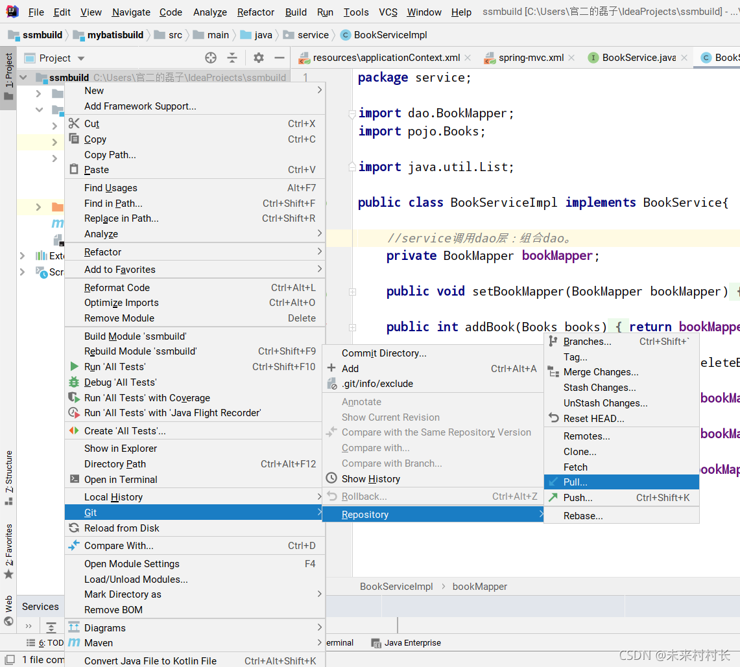The height and width of the screenshot is (667, 740).
Task: Click the Web tool window globe icon
Action: (x=8, y=621)
